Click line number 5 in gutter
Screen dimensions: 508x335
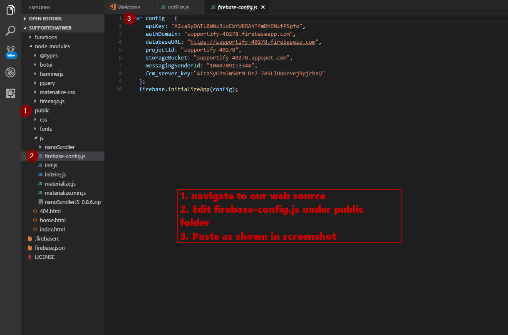click(x=120, y=50)
